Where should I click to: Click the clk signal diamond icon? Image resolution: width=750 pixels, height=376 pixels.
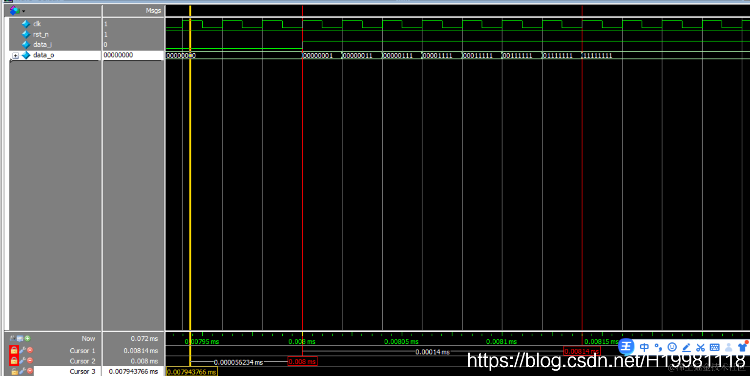pos(26,24)
